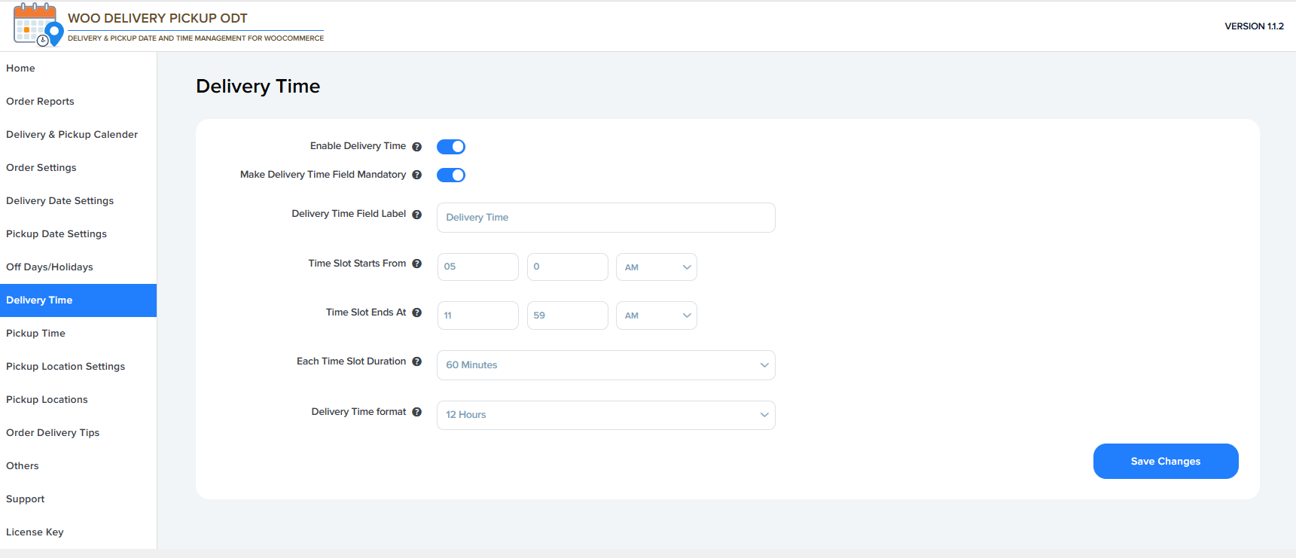Click help icon beside Make Delivery Time Field Mandatory

pyautogui.click(x=416, y=175)
